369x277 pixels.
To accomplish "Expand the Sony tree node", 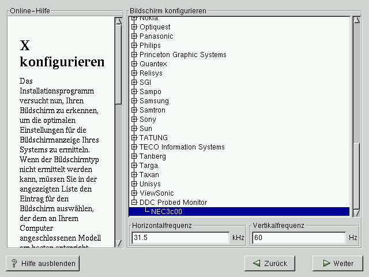I will (134, 119).
